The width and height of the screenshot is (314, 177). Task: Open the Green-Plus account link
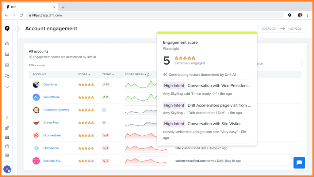pos(51,122)
